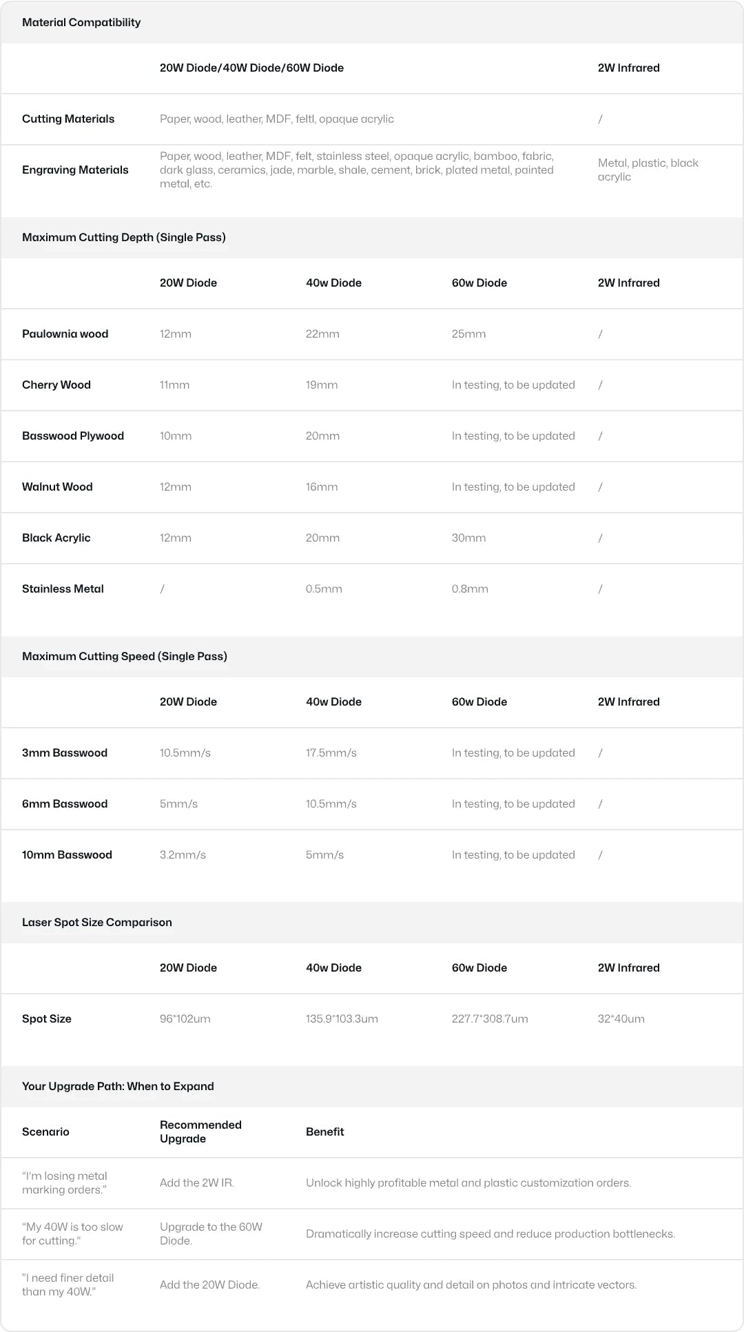The image size is (744, 1332).
Task: Click the Laser Spot Size Comparison heading
Action: pos(97,922)
